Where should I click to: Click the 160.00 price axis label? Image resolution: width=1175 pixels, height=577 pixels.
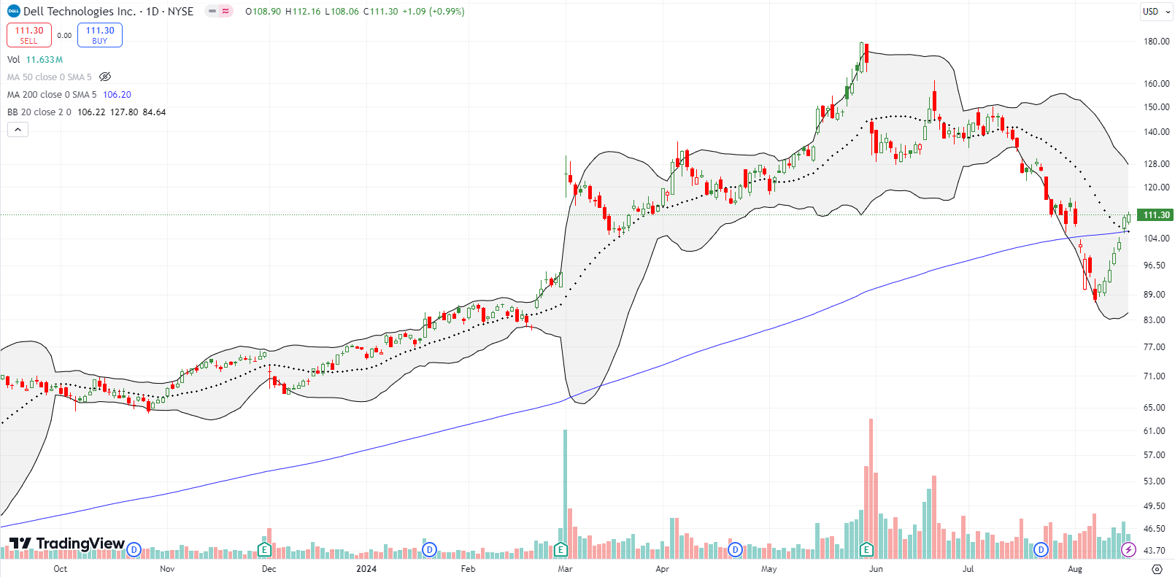coord(1157,84)
